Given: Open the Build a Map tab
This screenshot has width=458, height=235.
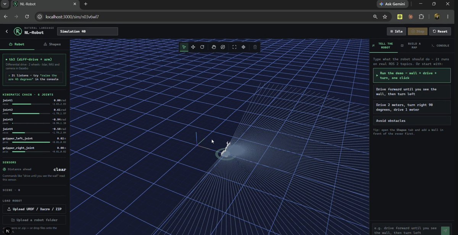Looking at the screenshot, I should (x=412, y=45).
